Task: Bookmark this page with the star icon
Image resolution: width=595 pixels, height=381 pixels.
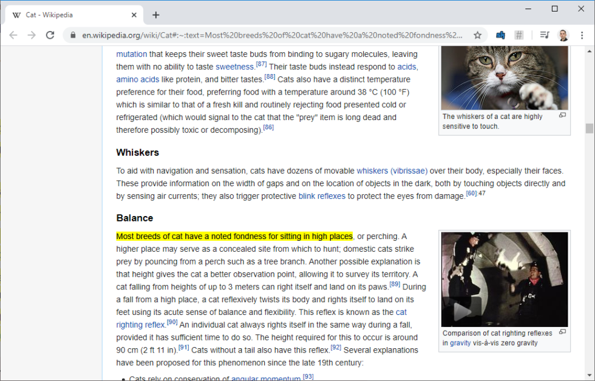Action: tap(477, 35)
